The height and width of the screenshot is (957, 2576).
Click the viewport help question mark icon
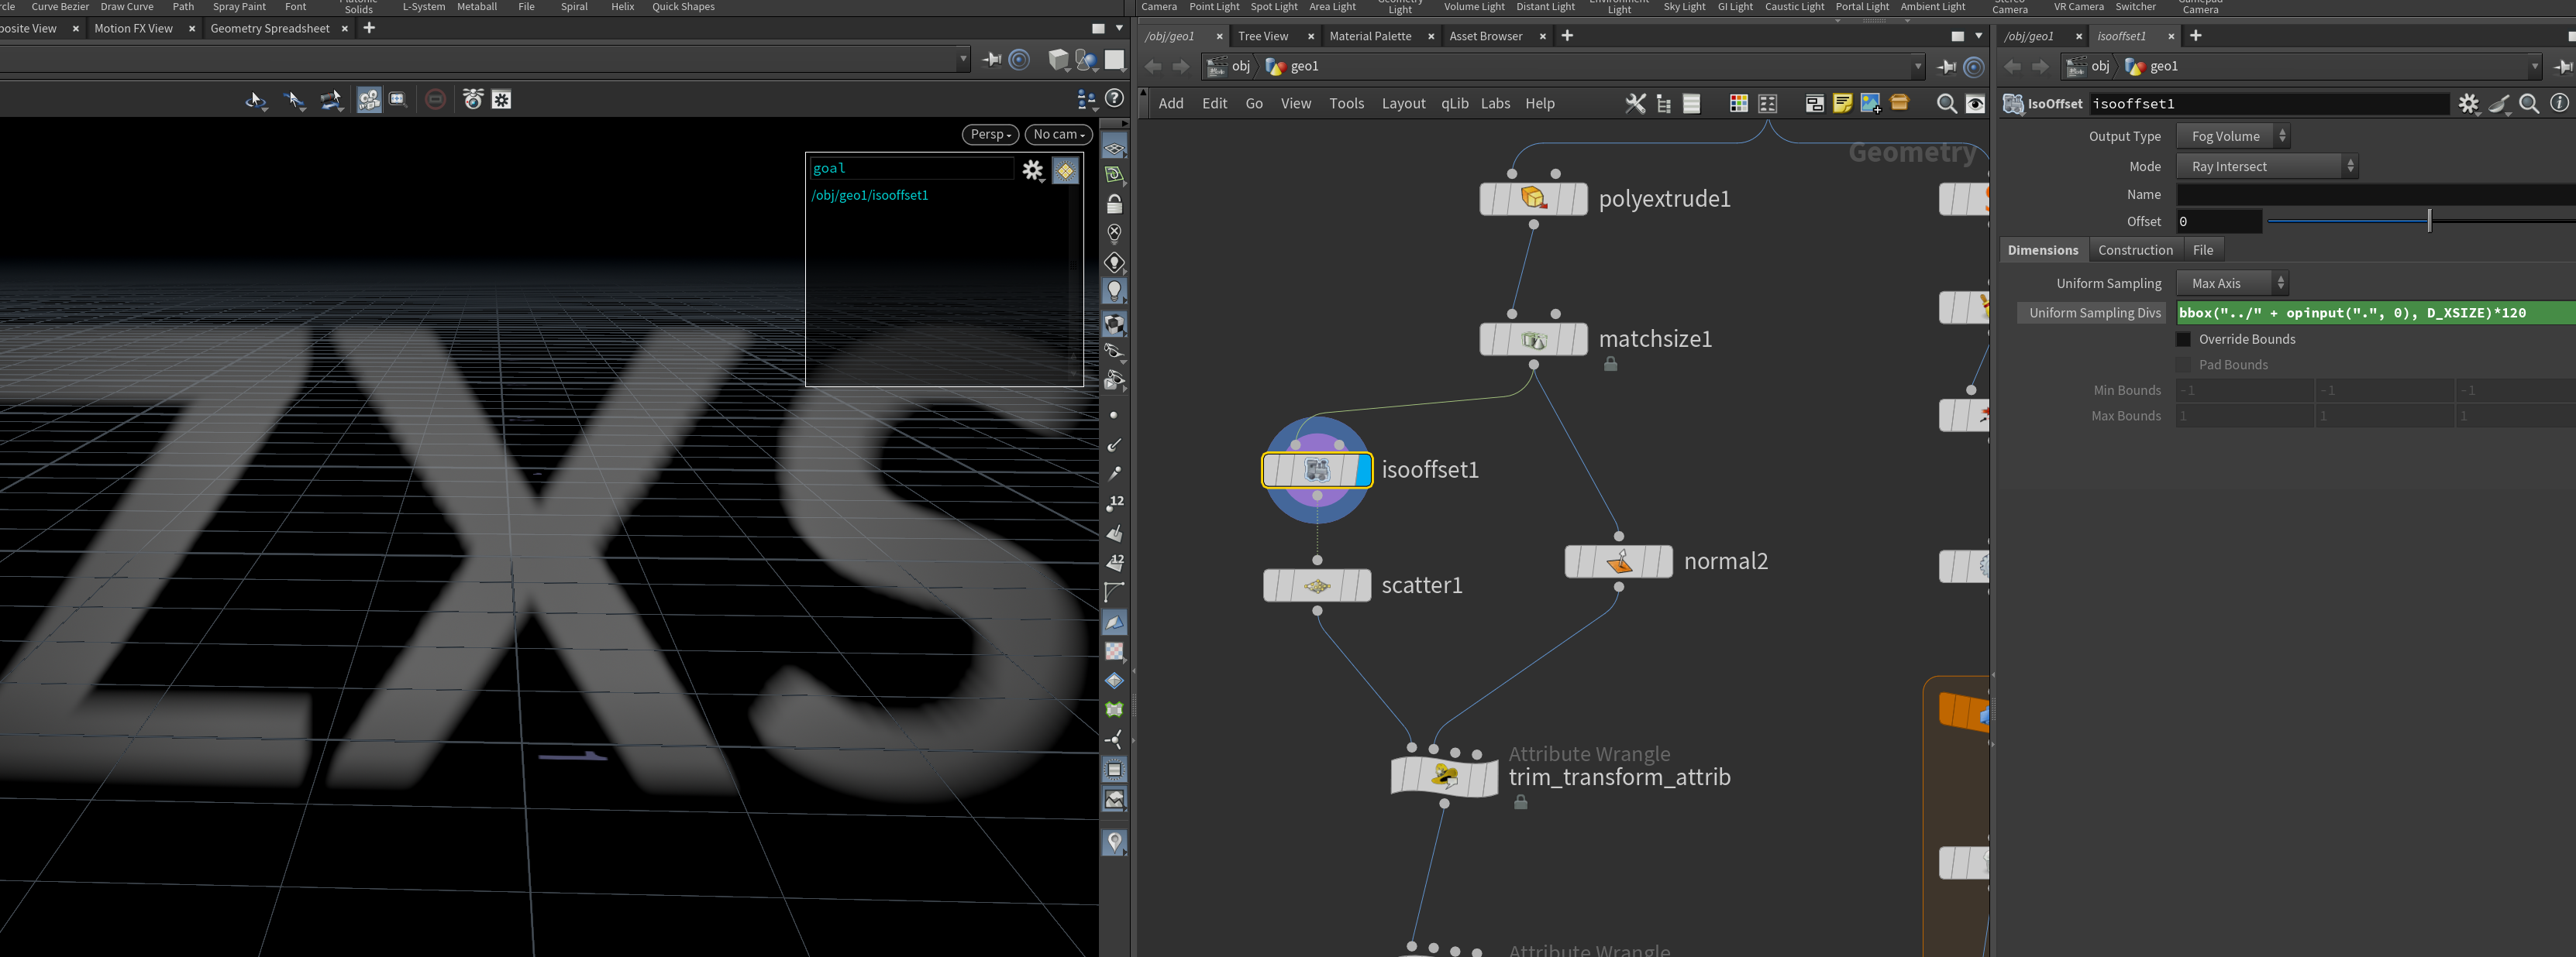[1114, 99]
